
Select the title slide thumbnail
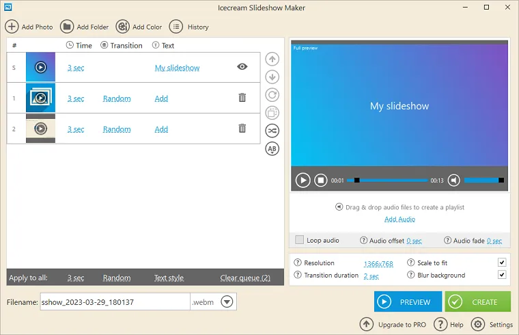[41, 67]
